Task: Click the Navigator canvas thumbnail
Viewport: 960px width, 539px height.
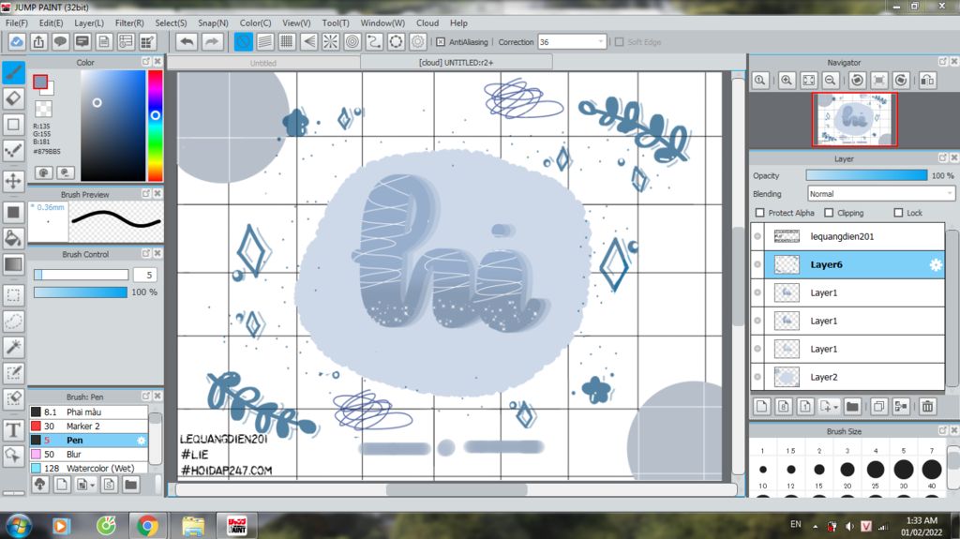Action: (x=855, y=119)
